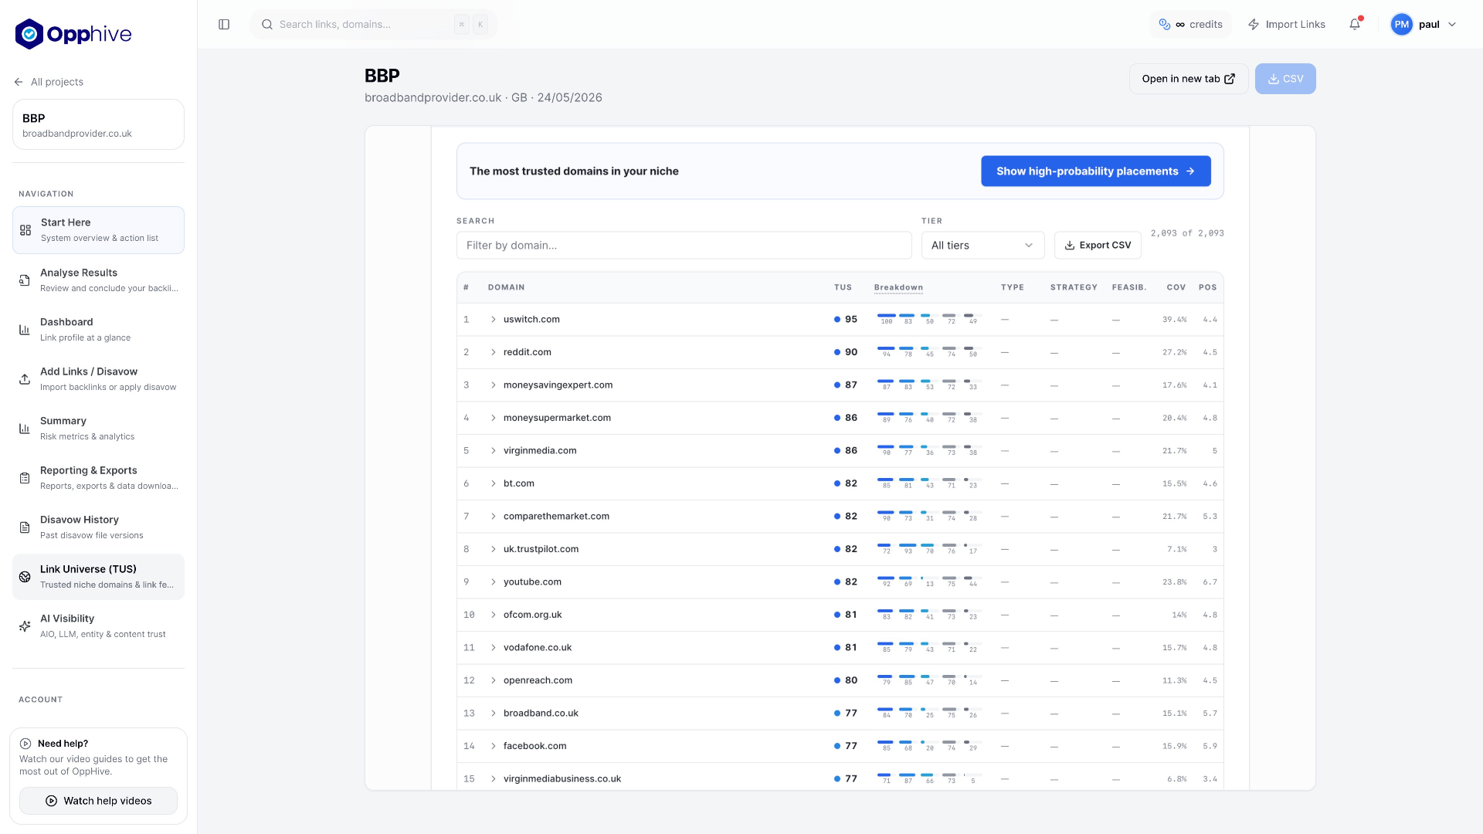Open Reporting & Exports nav item
Viewport: 1483px width, 834px height.
pos(98,478)
